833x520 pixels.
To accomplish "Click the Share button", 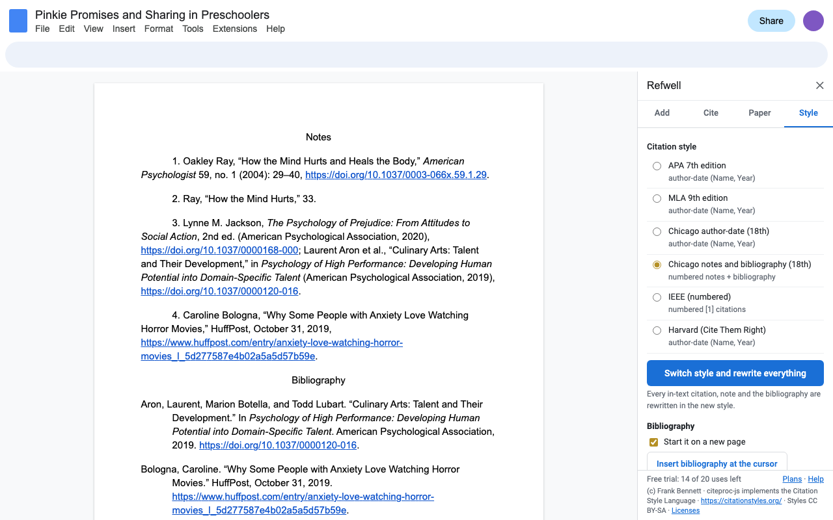I will pos(771,21).
